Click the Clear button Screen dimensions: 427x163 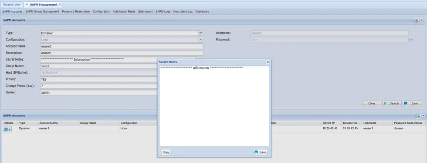pyautogui.click(x=371, y=103)
